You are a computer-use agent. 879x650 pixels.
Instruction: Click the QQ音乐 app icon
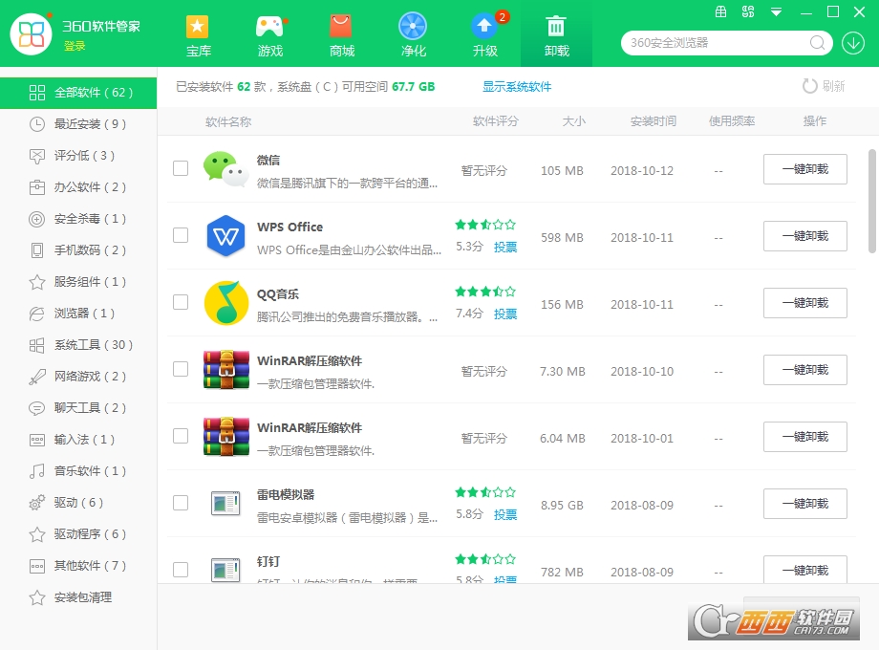tap(225, 303)
